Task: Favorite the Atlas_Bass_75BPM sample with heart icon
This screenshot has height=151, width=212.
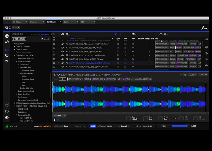Action: (67, 48)
